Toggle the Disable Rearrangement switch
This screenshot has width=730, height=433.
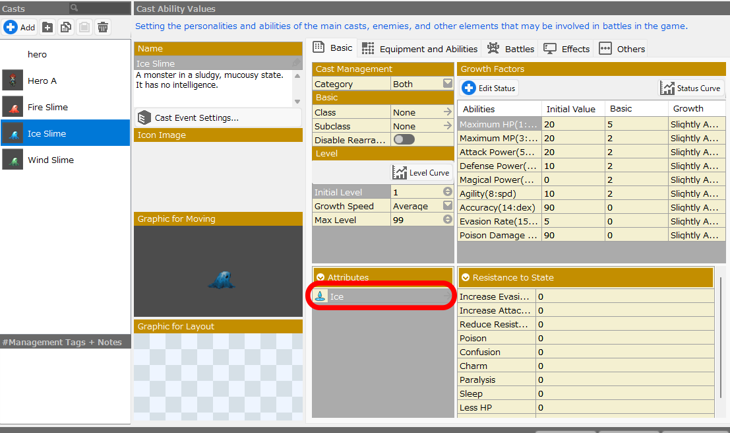pos(404,139)
